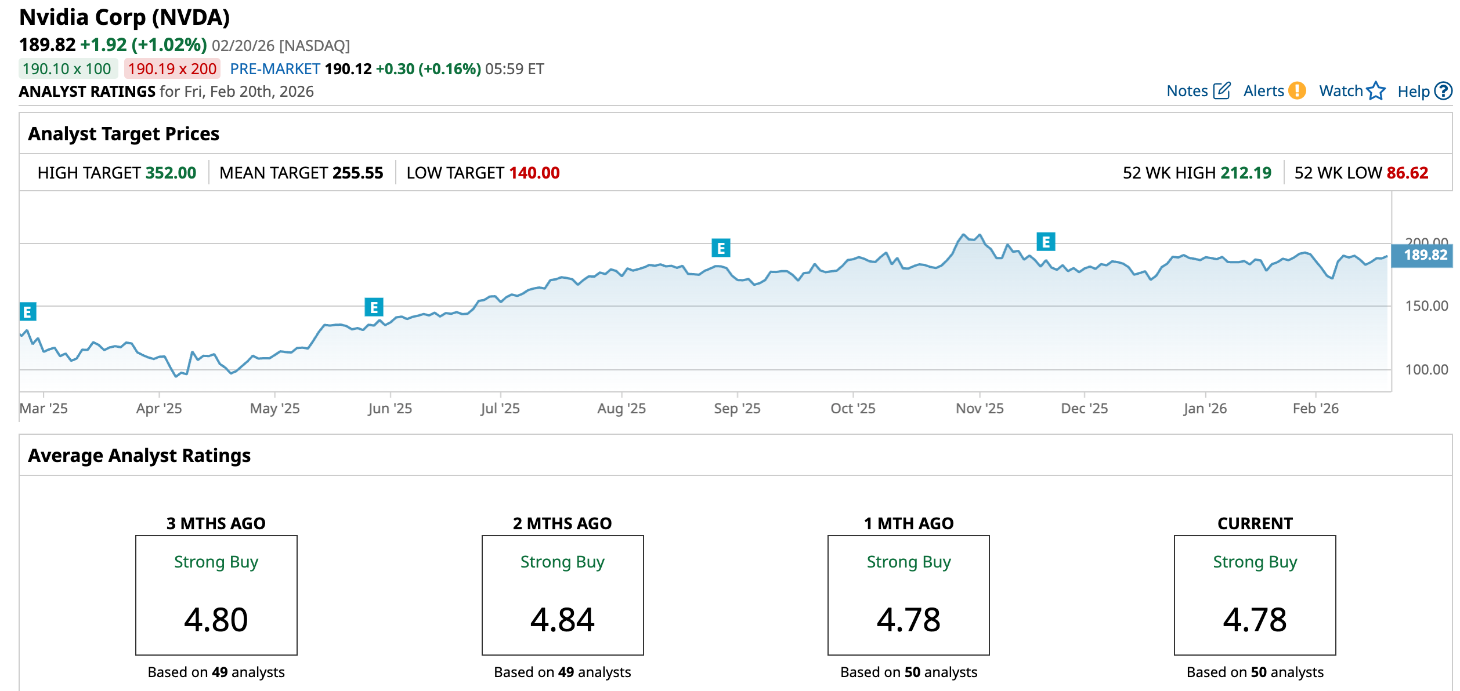Select the 1 MTH AGO rating box
1460x691 pixels.
(x=908, y=595)
